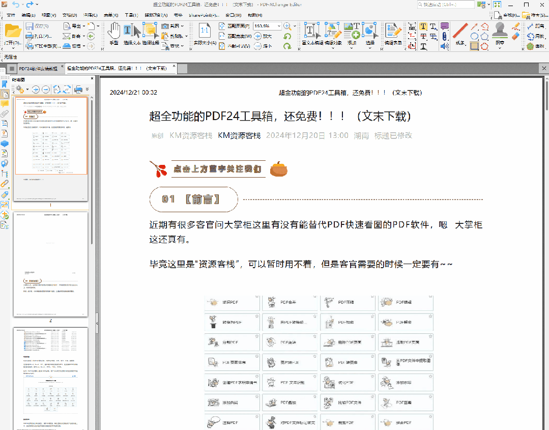The image size is (549, 430).
Task: Click the Add content tool (添加)
Action: click(352, 34)
